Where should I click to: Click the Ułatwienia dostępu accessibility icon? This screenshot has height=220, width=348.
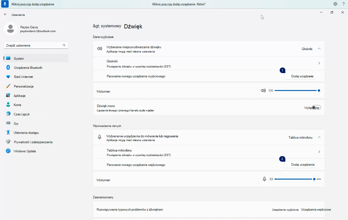pyautogui.click(x=8, y=132)
